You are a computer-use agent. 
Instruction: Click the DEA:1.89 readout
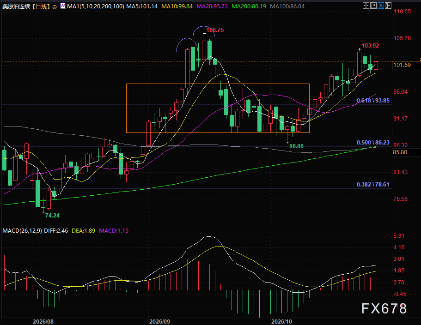point(84,231)
